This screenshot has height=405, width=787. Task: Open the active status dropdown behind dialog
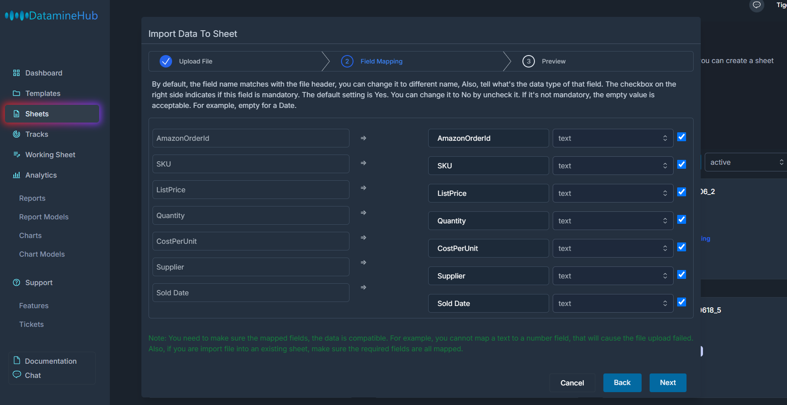[746, 162]
